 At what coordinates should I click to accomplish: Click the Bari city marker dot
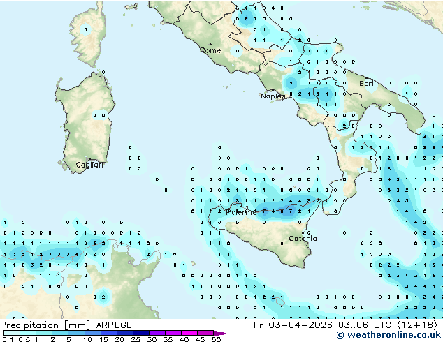[366, 77]
